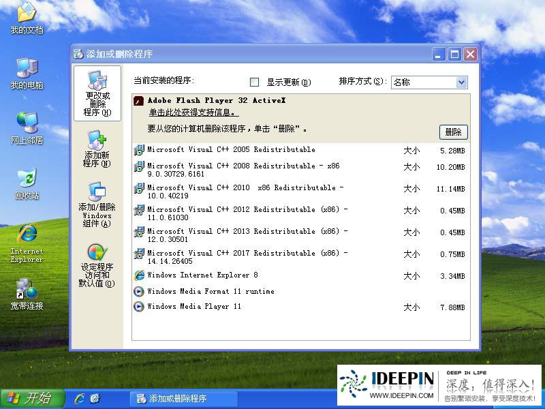
Task: Click the 11.14MB size value
Action: [x=450, y=190]
